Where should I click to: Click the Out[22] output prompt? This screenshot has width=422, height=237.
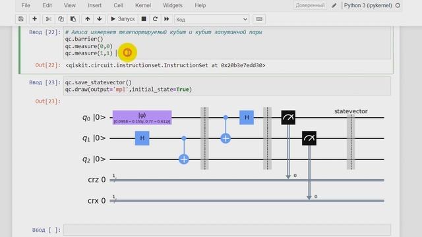47,65
